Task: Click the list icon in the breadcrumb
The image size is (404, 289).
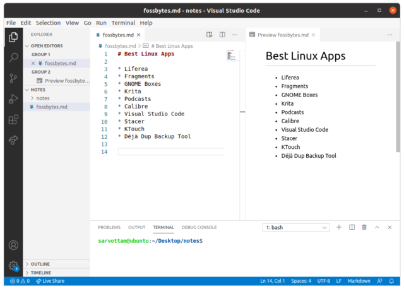Action: [146, 46]
